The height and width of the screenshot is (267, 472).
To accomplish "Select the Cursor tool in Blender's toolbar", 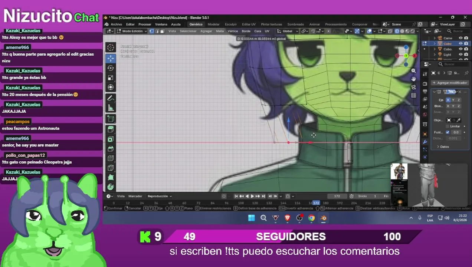I will (110, 47).
